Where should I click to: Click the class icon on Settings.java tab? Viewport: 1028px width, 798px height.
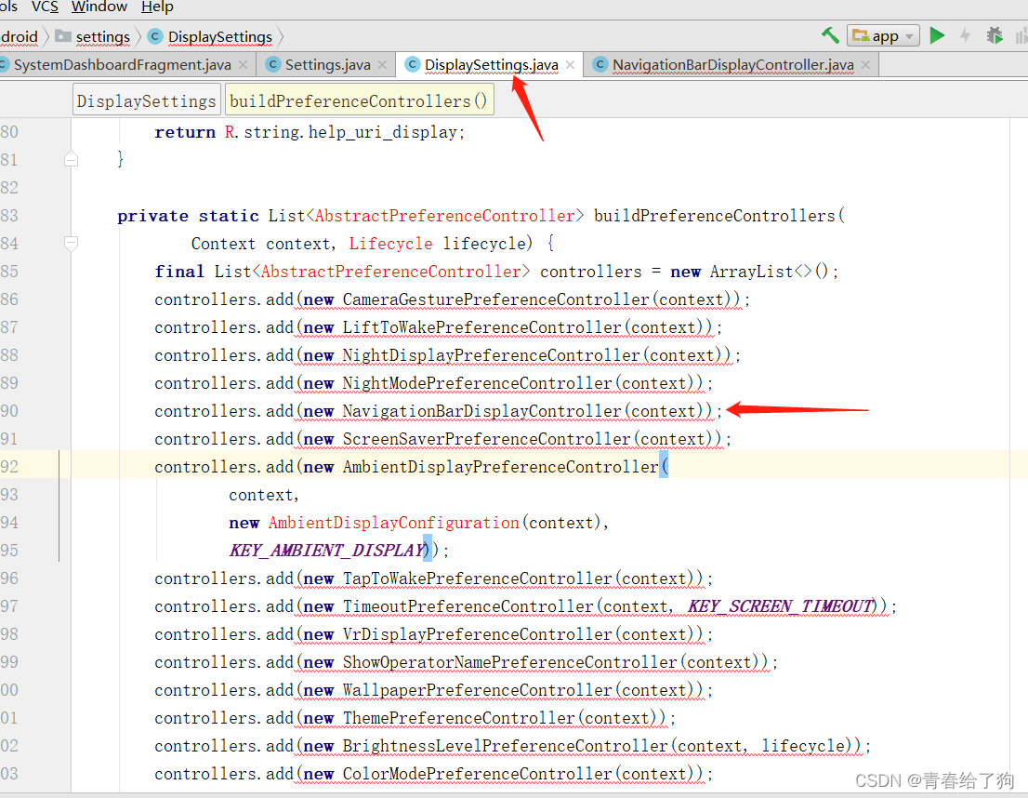point(273,64)
